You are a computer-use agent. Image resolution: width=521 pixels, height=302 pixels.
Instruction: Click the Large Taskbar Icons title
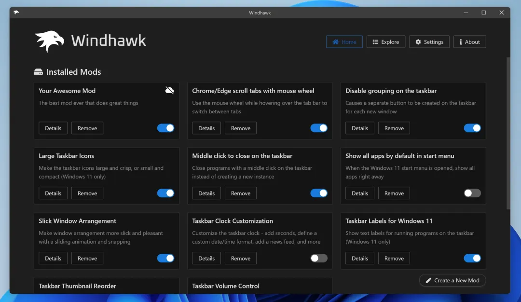[x=67, y=156]
